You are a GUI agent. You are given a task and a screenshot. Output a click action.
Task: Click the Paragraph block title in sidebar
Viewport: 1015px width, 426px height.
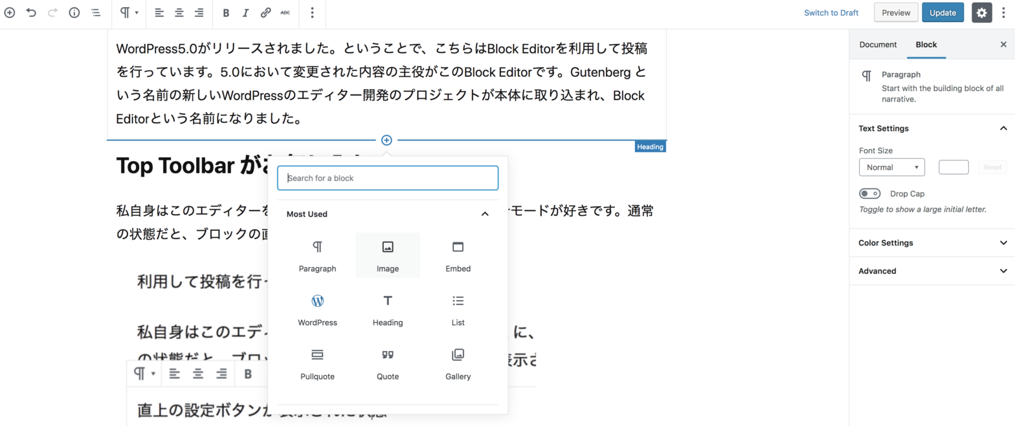(901, 74)
